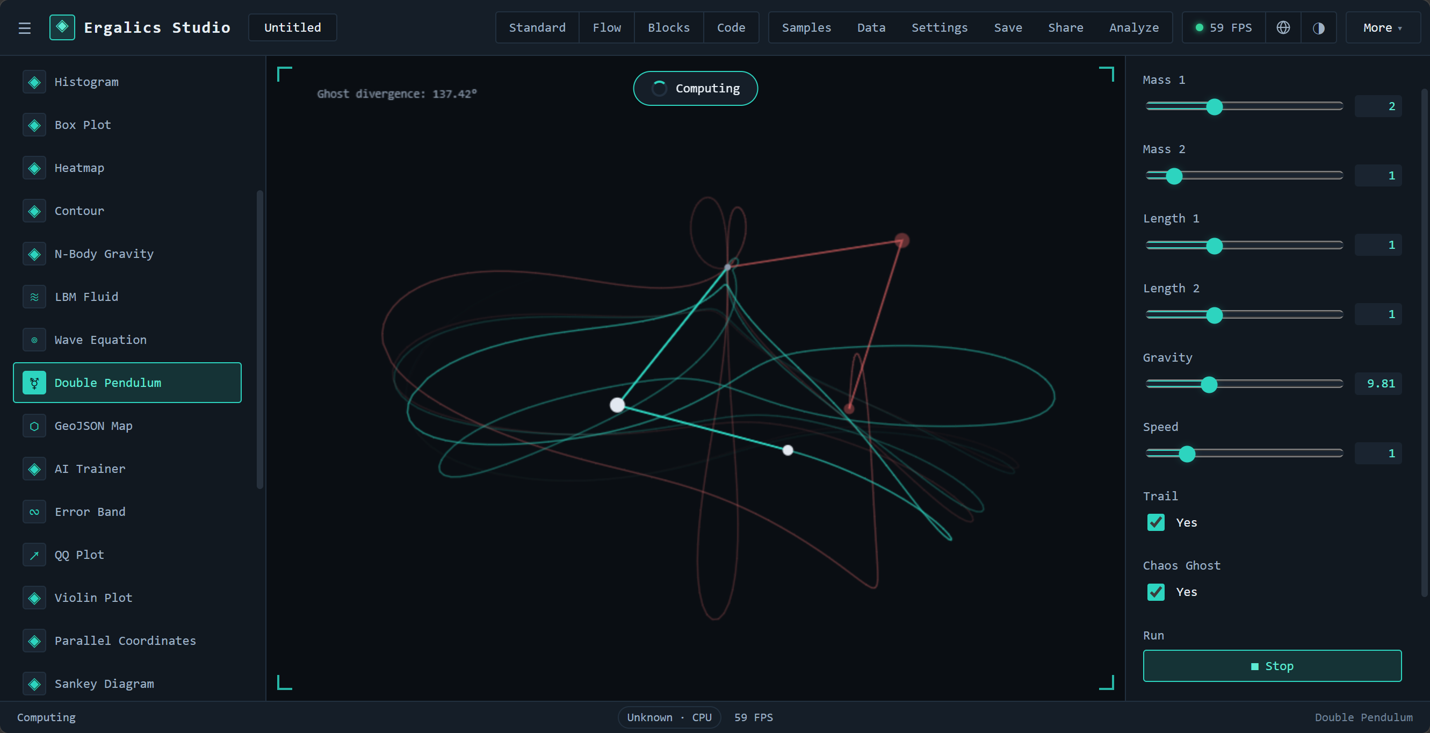1430x733 pixels.
Task: Click the Contour sidebar icon
Action: coord(34,211)
